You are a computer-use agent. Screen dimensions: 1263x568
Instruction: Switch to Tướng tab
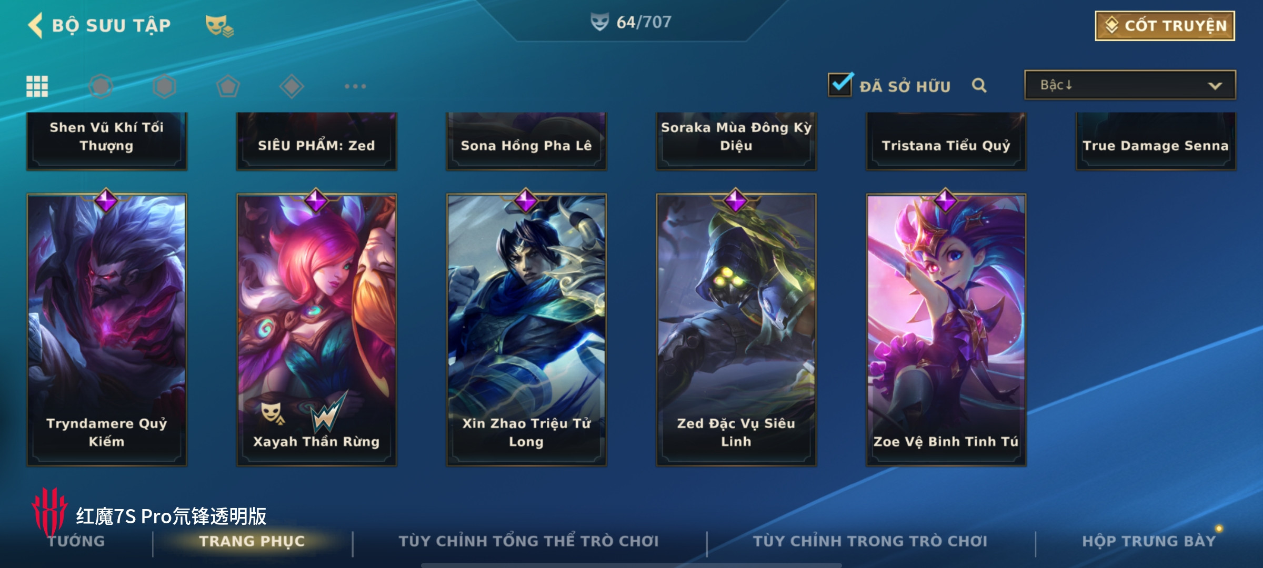pyautogui.click(x=76, y=541)
